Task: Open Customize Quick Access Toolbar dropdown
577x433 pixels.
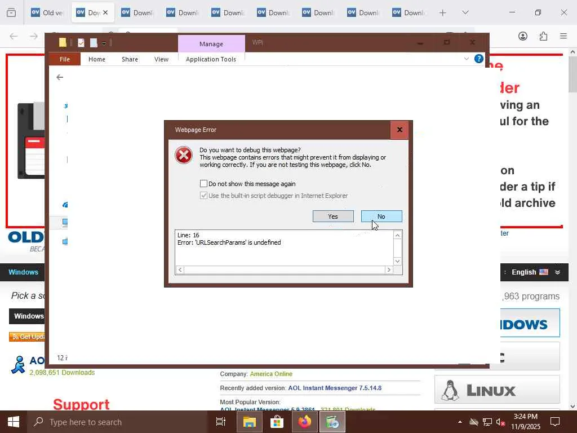Action: pyautogui.click(x=104, y=43)
